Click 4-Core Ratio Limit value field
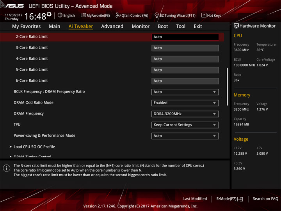 click(x=185, y=59)
